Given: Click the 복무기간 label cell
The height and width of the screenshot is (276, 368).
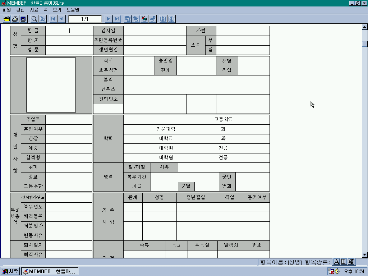Looking at the screenshot, I should pos(137,177).
